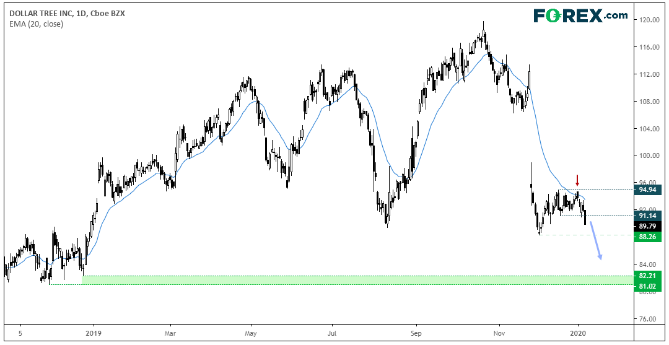
Task: Click the 108.00 price axis tick
Action: point(648,102)
